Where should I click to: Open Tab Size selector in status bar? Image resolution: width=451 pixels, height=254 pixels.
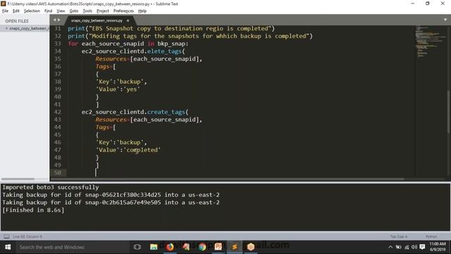pos(398,236)
